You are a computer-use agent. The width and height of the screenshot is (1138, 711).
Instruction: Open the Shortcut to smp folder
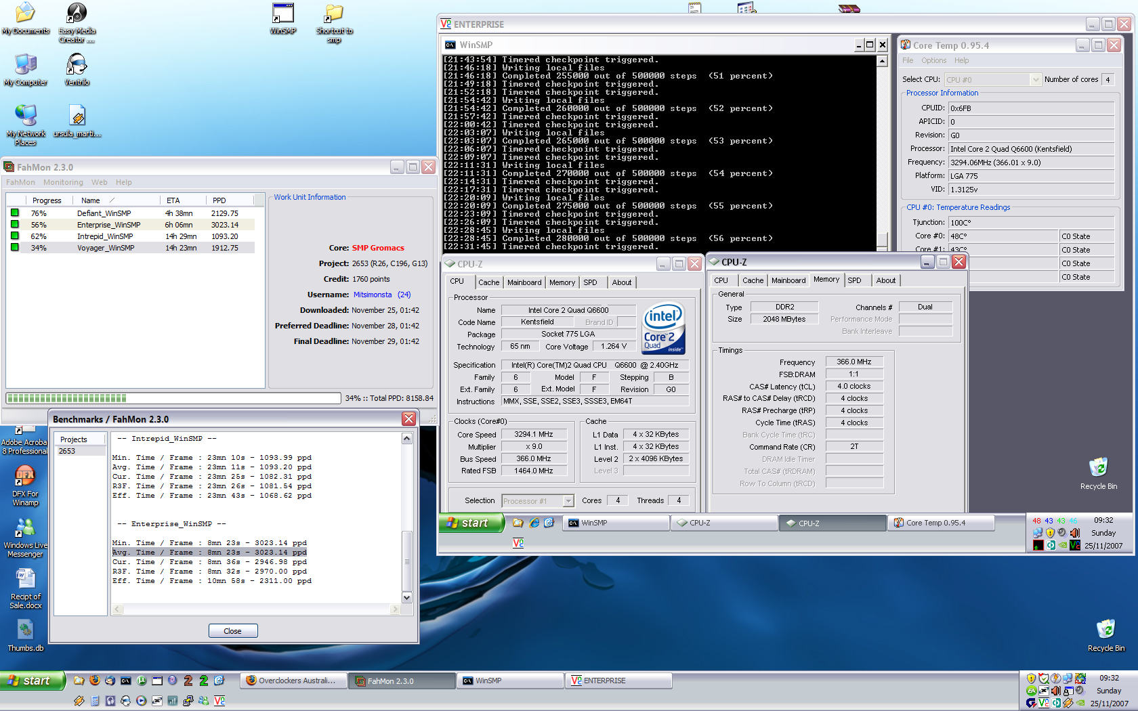click(x=334, y=23)
